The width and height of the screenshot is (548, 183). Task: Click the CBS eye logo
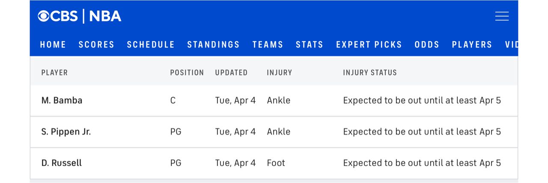click(x=44, y=16)
